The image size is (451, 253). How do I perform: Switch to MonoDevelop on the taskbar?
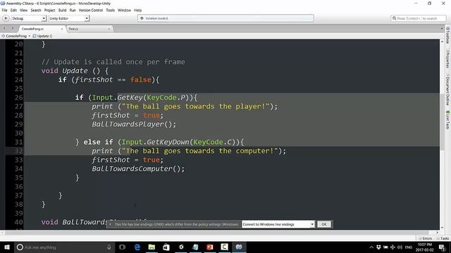239,247
